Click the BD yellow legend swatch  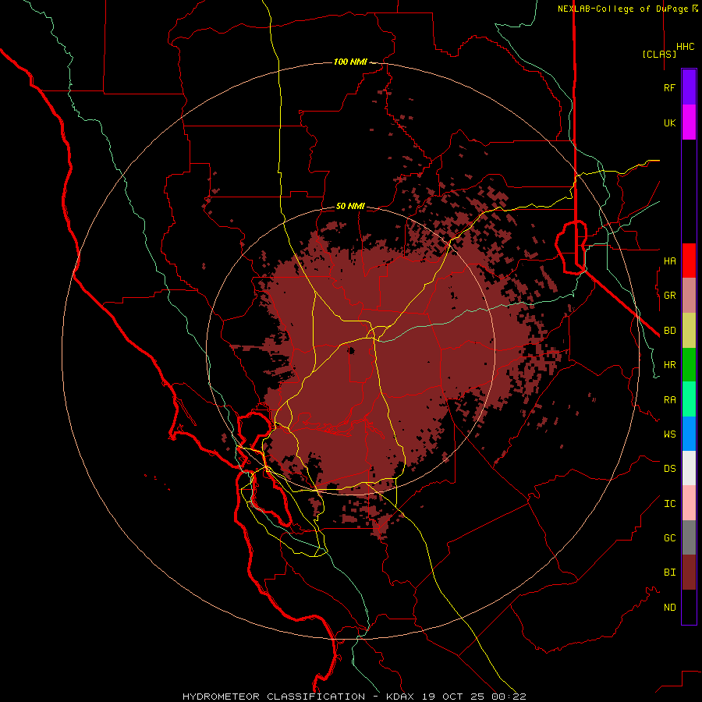[x=689, y=331]
